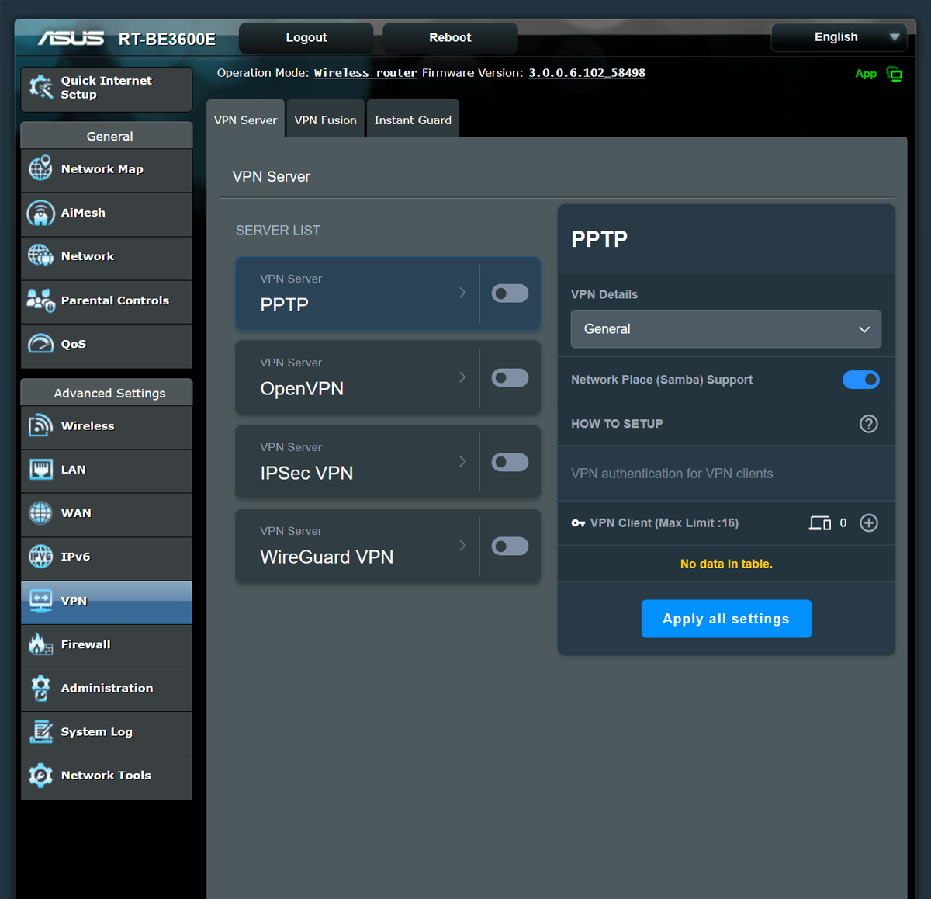This screenshot has width=931, height=899.
Task: Open Quick Internet Setup wizard icon
Action: [x=40, y=88]
